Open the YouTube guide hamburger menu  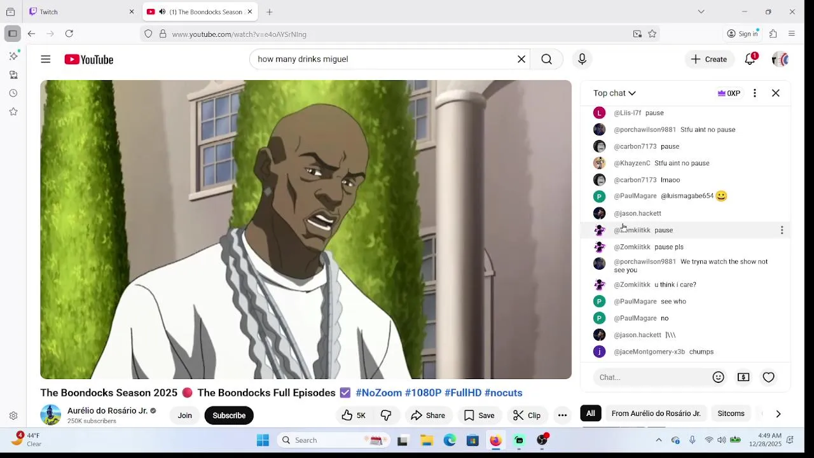[x=46, y=59]
